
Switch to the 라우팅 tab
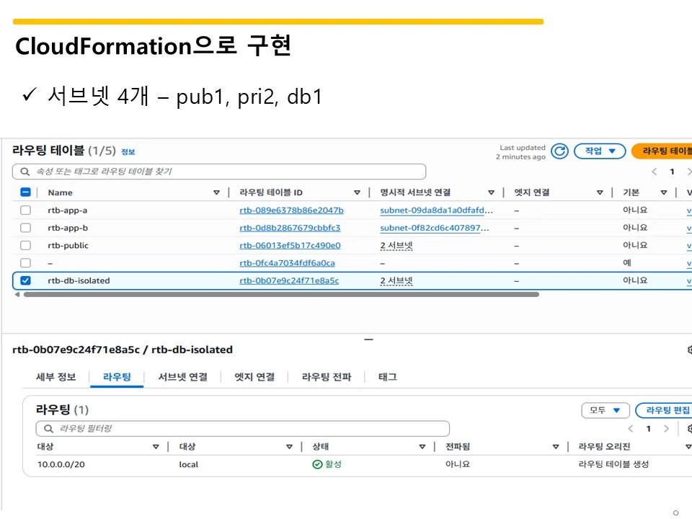point(117,377)
